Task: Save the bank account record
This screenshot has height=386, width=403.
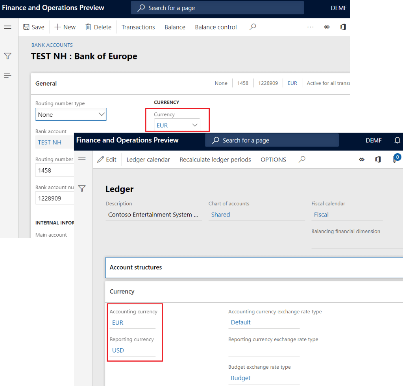Action: click(x=33, y=27)
